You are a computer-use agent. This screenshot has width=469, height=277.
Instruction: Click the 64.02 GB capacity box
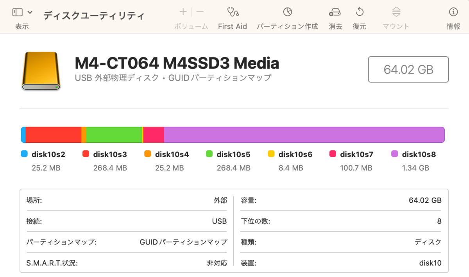point(408,69)
